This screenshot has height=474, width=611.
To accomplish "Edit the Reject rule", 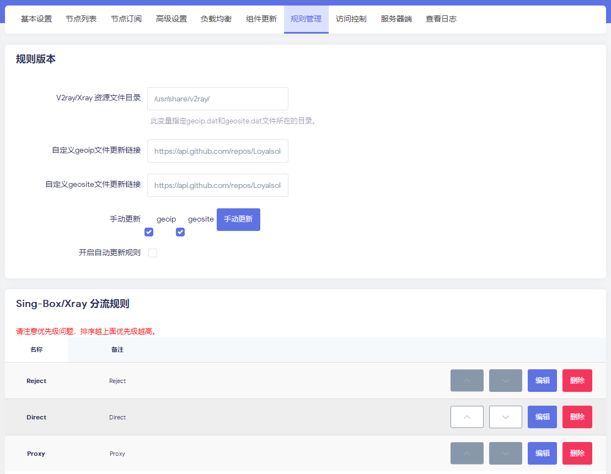I will pyautogui.click(x=542, y=381).
